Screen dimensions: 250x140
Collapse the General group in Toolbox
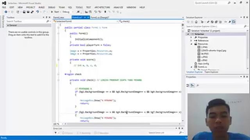click(8, 25)
